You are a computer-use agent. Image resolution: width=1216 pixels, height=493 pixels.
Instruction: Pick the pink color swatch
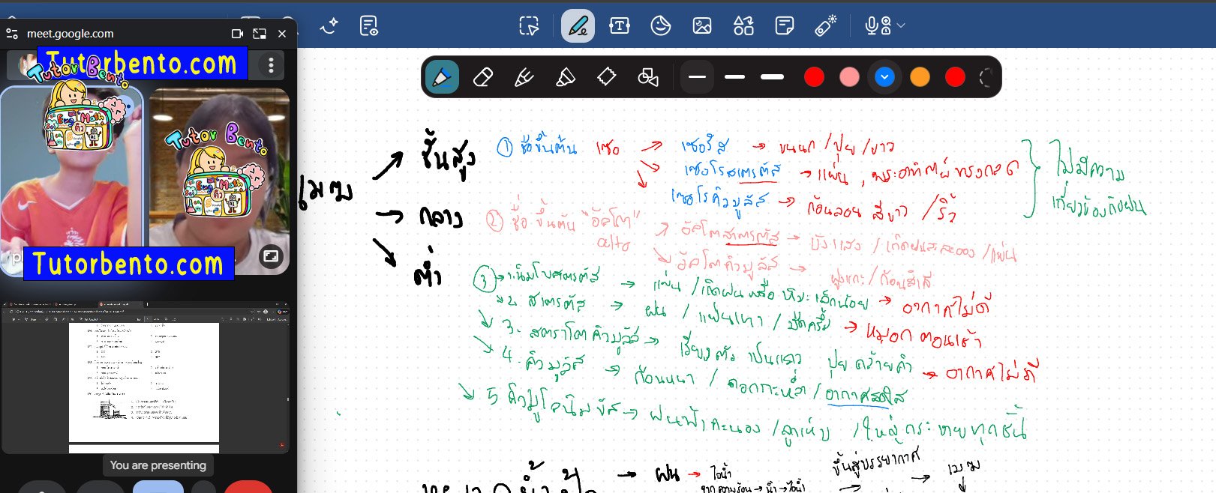(849, 76)
